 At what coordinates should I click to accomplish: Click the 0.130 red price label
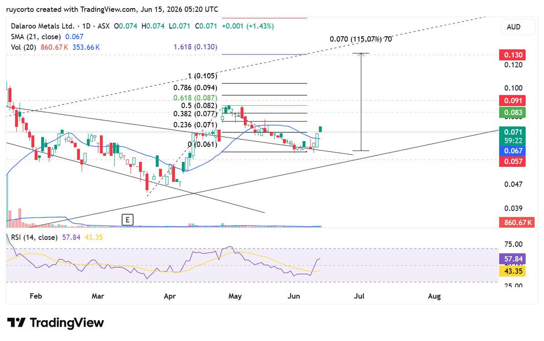click(512, 55)
